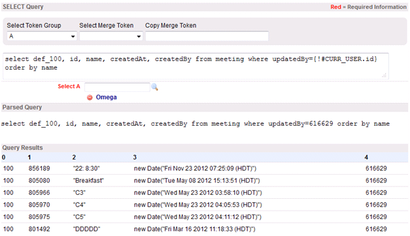Click column header 4 in results

tap(366, 157)
